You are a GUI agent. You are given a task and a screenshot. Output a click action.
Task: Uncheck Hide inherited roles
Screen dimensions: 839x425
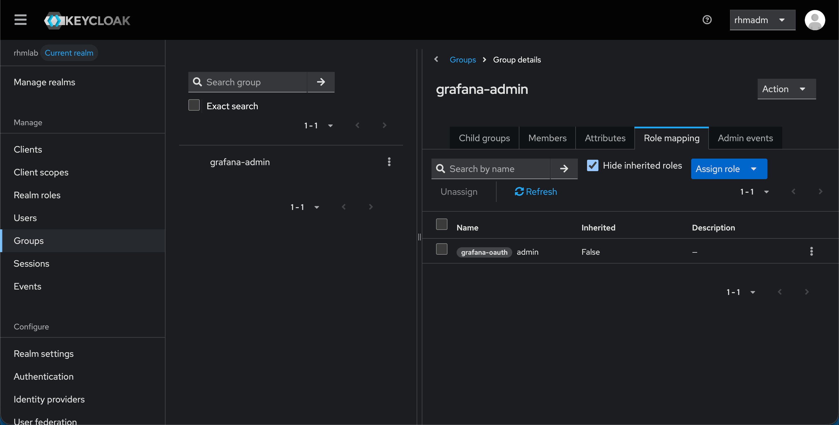tap(593, 165)
